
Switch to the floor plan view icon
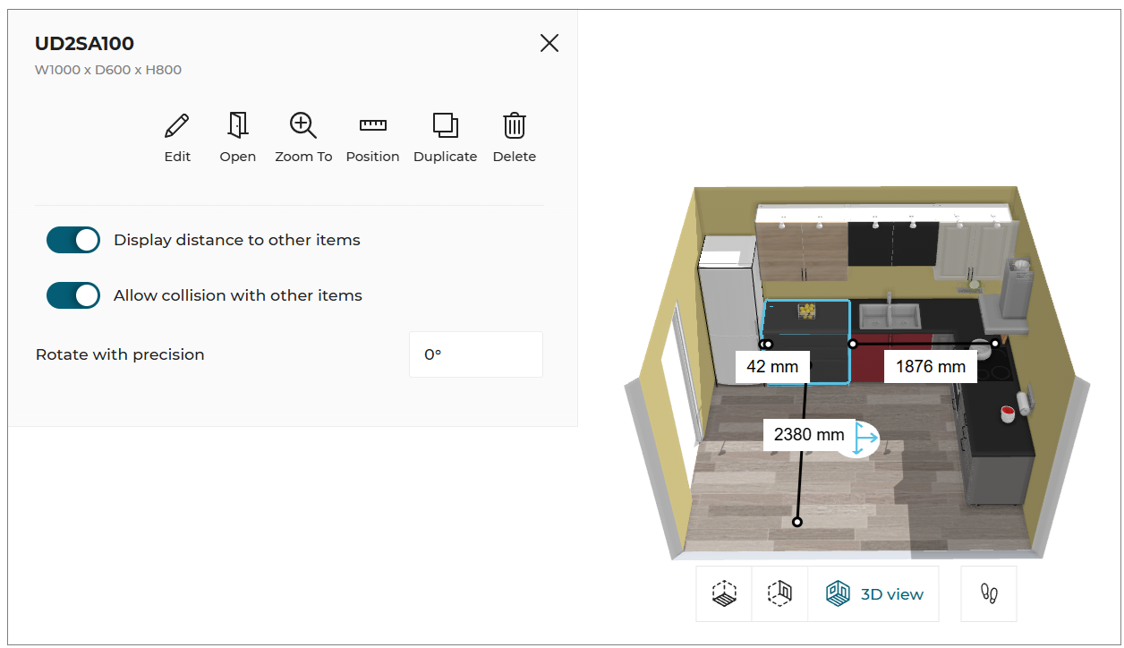[723, 593]
